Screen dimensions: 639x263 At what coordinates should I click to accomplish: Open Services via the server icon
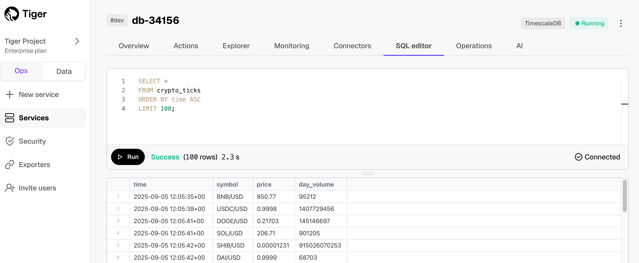click(x=10, y=118)
